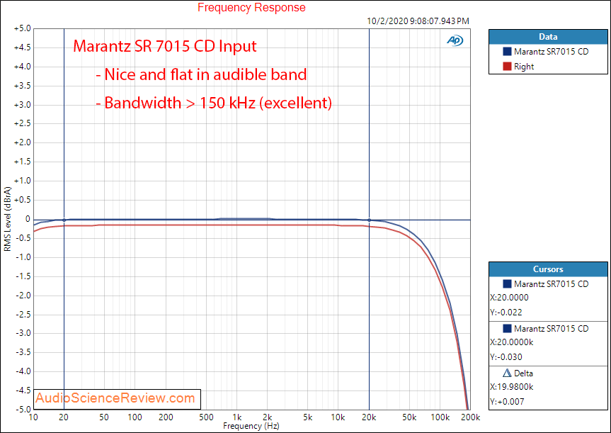
Task: Click the AP logo in the graph corner
Action: [x=454, y=40]
